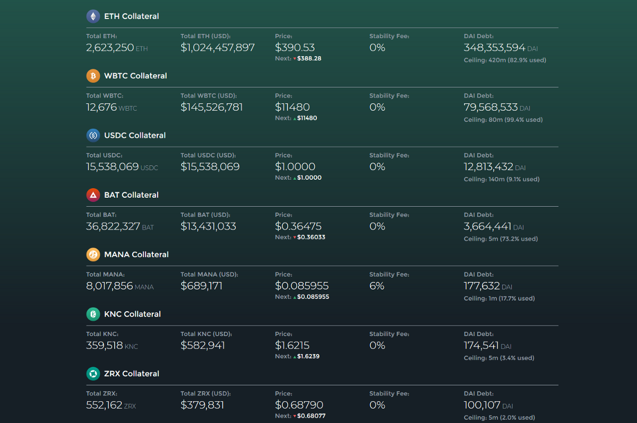Click total ETH value 2,623,250
The height and width of the screenshot is (423, 637).
pos(110,48)
